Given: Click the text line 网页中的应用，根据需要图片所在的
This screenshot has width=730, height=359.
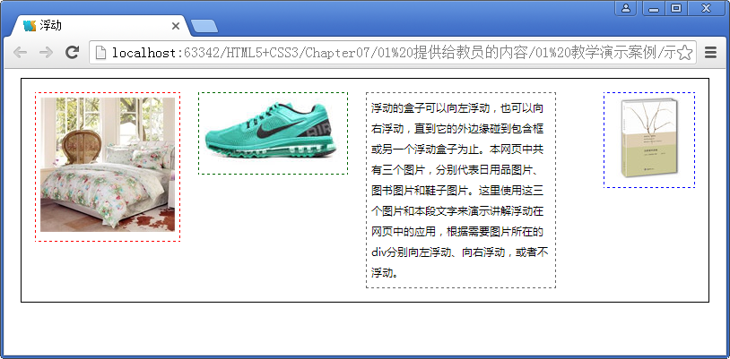Looking at the screenshot, I should point(457,231).
